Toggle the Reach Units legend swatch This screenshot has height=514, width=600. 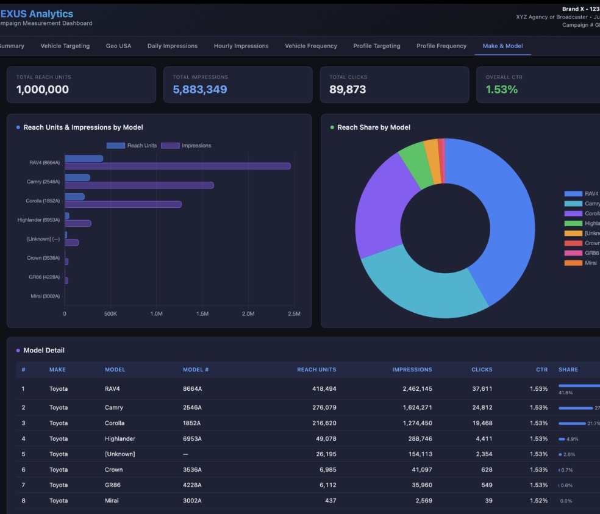point(116,146)
